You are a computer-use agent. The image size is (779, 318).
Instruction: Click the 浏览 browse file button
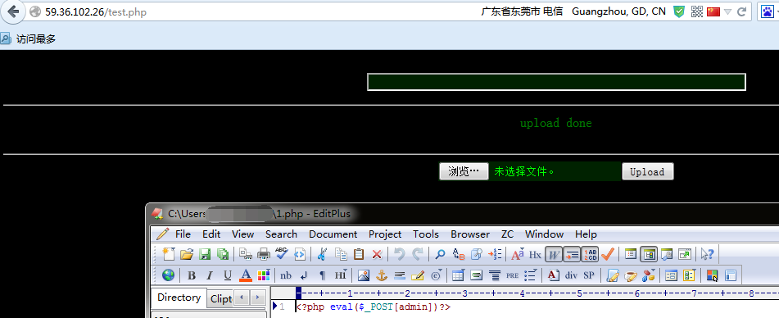click(x=464, y=172)
